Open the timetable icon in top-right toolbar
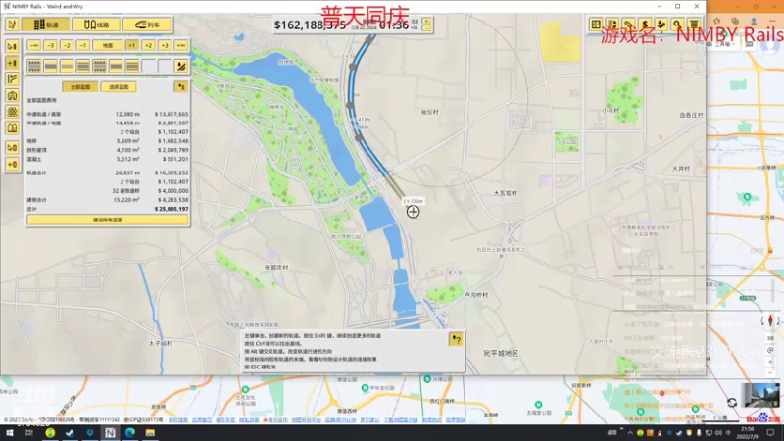Screen dimensions: 784x441 click(x=612, y=24)
